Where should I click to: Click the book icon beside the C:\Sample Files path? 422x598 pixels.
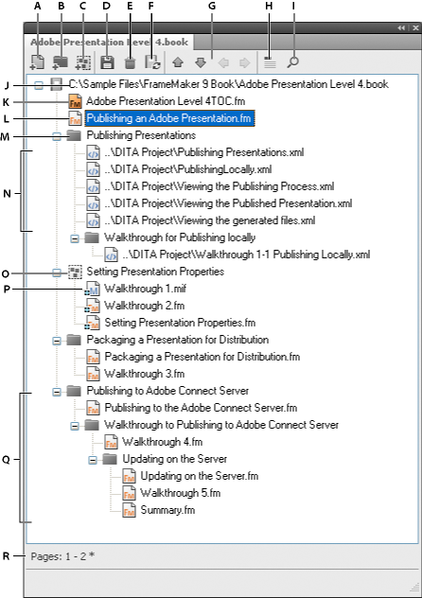[56, 84]
